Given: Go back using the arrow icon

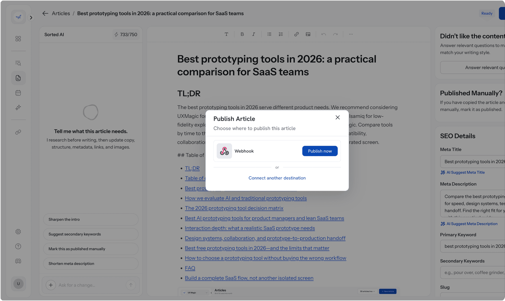Looking at the screenshot, I should tap(45, 13).
